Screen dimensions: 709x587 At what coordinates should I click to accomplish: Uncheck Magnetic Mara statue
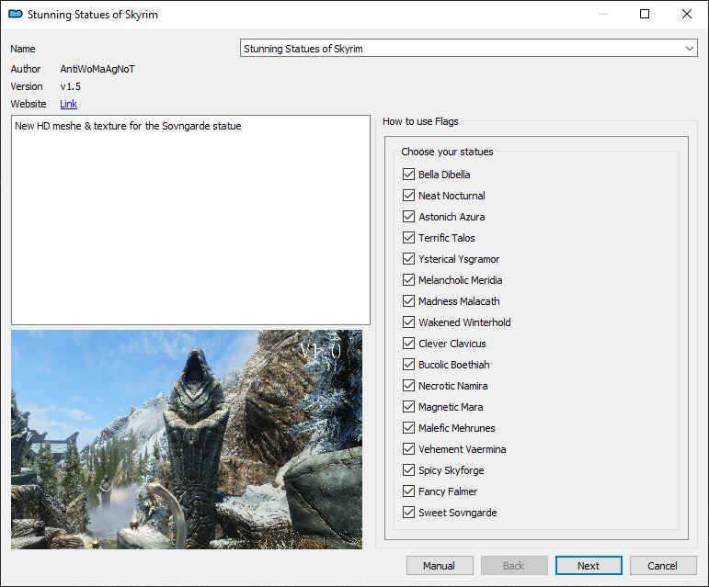[408, 407]
